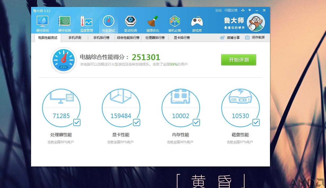Click the 鲁大师 5.12 window title
Screen dimensions: 326x188
[42, 11]
